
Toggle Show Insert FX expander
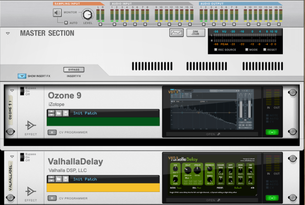click(x=22, y=76)
